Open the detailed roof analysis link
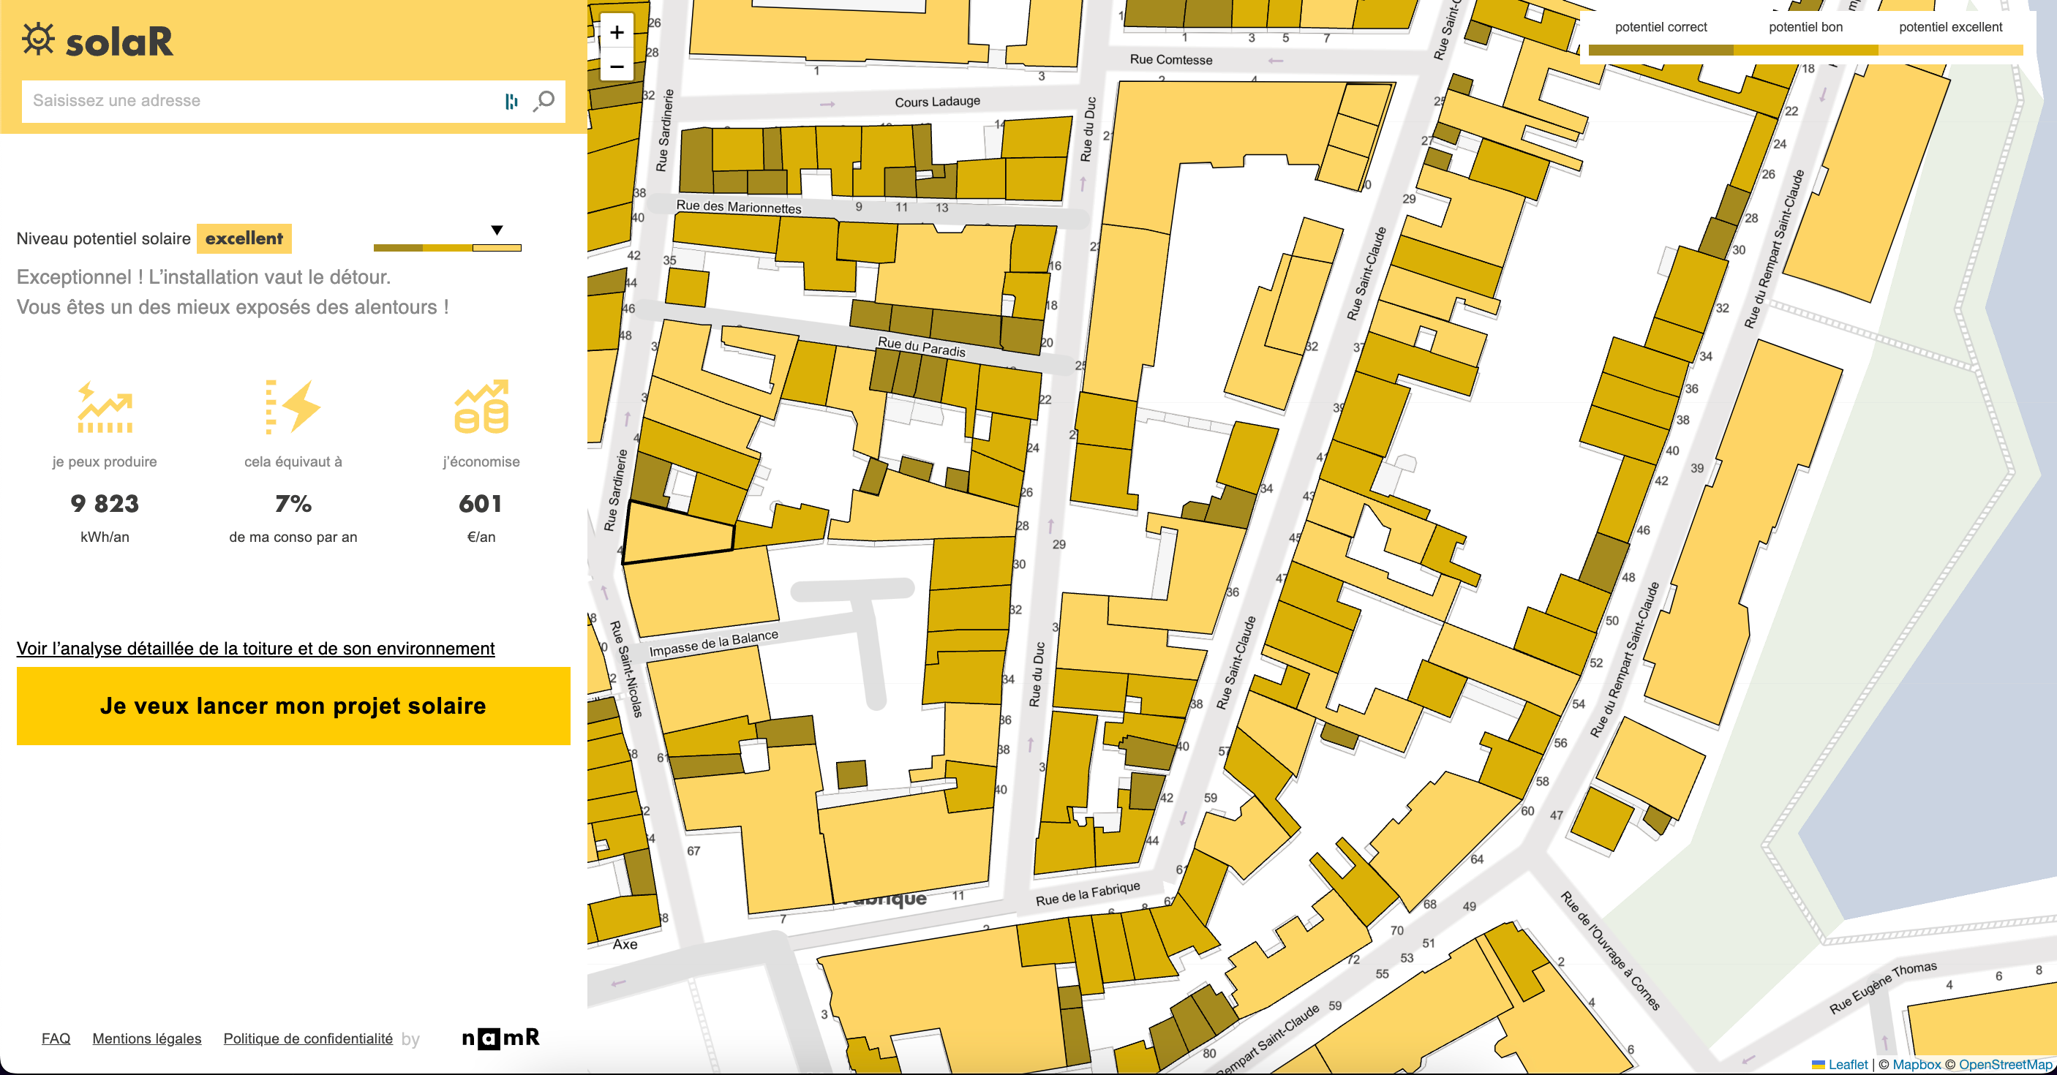 255,648
